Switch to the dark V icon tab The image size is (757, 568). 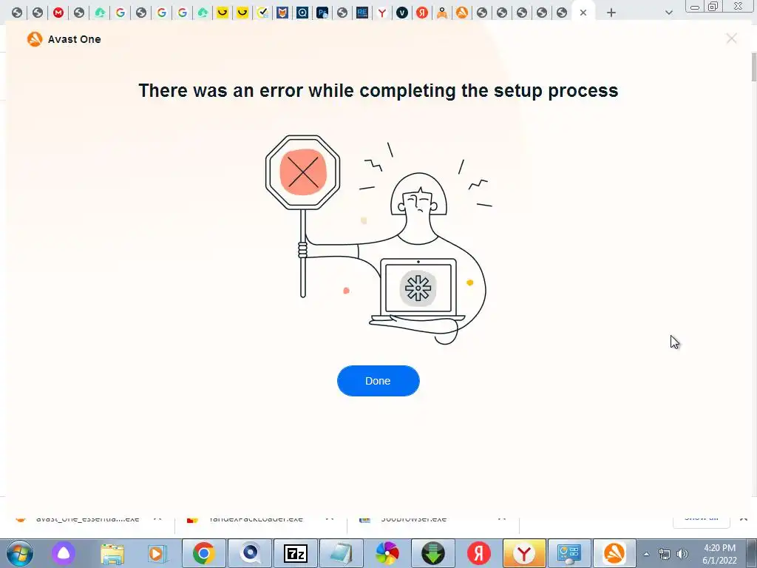401,13
